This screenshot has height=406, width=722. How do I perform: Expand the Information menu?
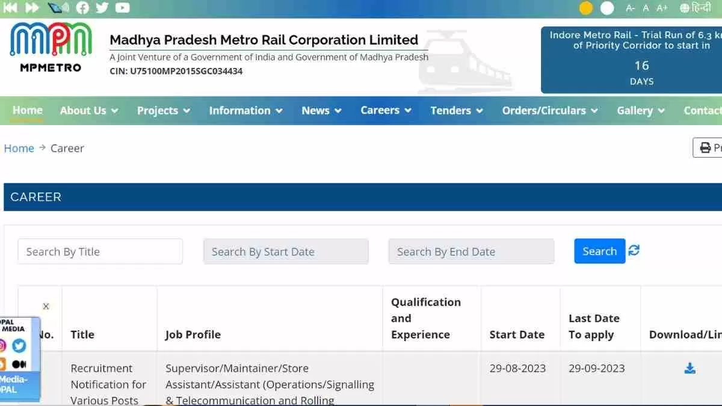click(246, 111)
